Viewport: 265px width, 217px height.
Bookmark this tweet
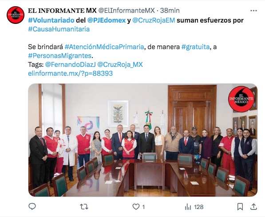tap(240, 206)
